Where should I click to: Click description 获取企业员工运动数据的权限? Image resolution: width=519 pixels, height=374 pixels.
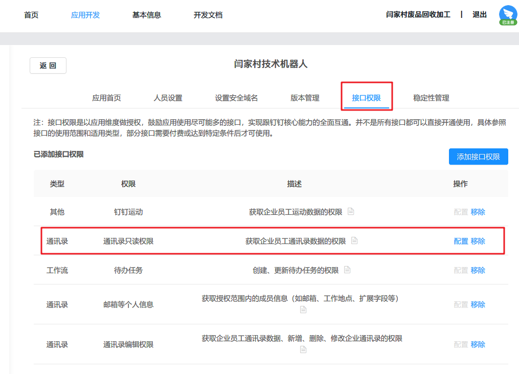(296, 212)
